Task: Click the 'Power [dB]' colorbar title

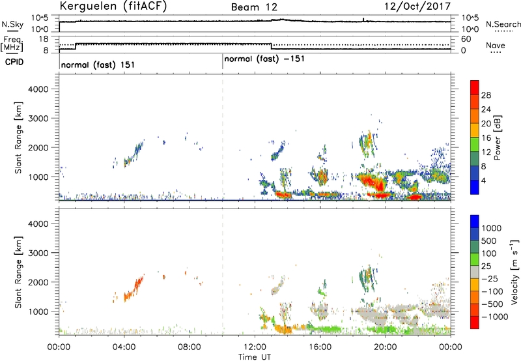Action: pos(498,137)
